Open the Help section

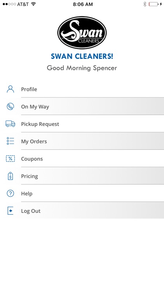82,194
